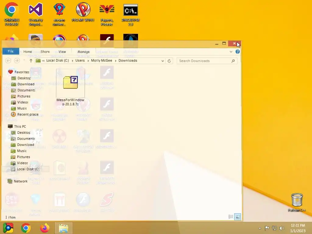
Task: Expand the ribbon with the chevron
Action: pyautogui.click(x=231, y=52)
